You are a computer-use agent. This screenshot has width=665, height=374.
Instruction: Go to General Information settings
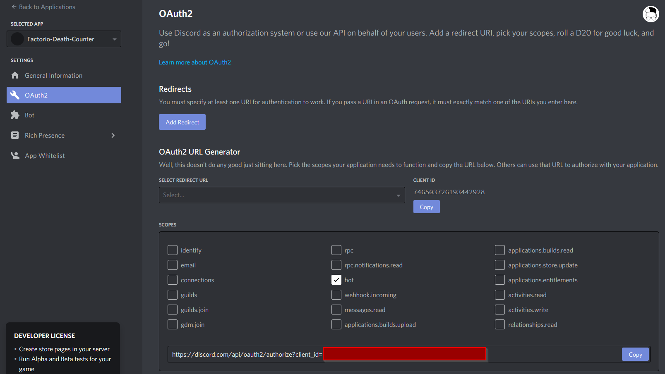click(x=64, y=75)
